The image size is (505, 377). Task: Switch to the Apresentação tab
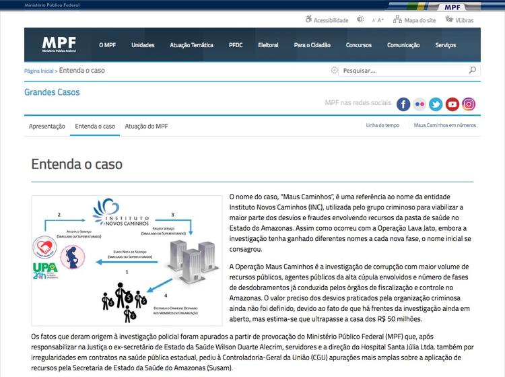tap(46, 126)
